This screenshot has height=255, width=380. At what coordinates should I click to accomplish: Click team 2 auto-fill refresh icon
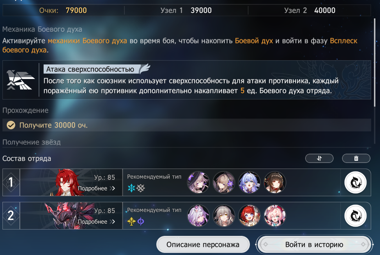[355, 216]
